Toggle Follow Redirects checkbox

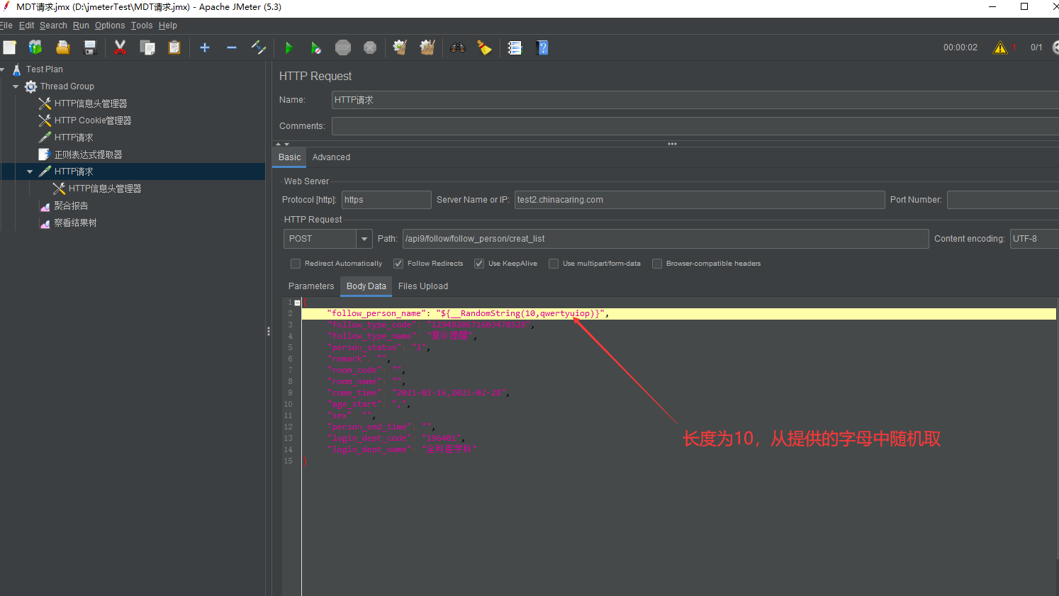[x=398, y=264]
